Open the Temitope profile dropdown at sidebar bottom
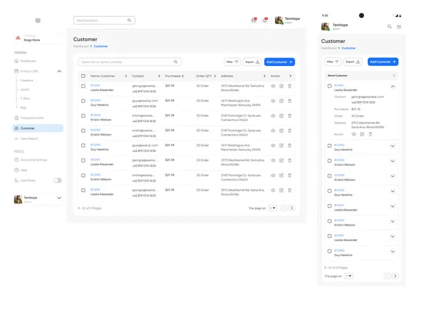 tap(59, 198)
